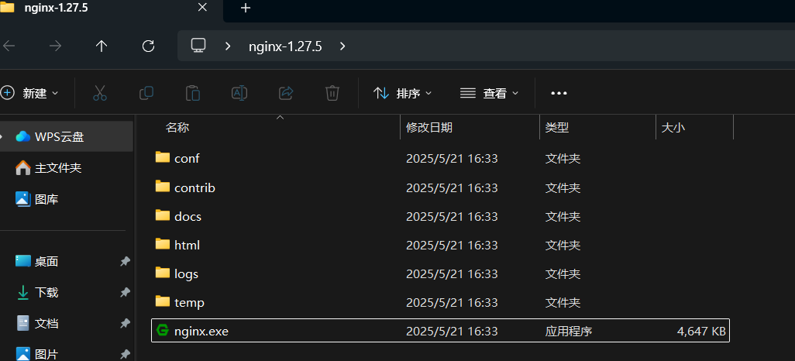
Task: Click the temp folder icon
Action: pyautogui.click(x=163, y=301)
